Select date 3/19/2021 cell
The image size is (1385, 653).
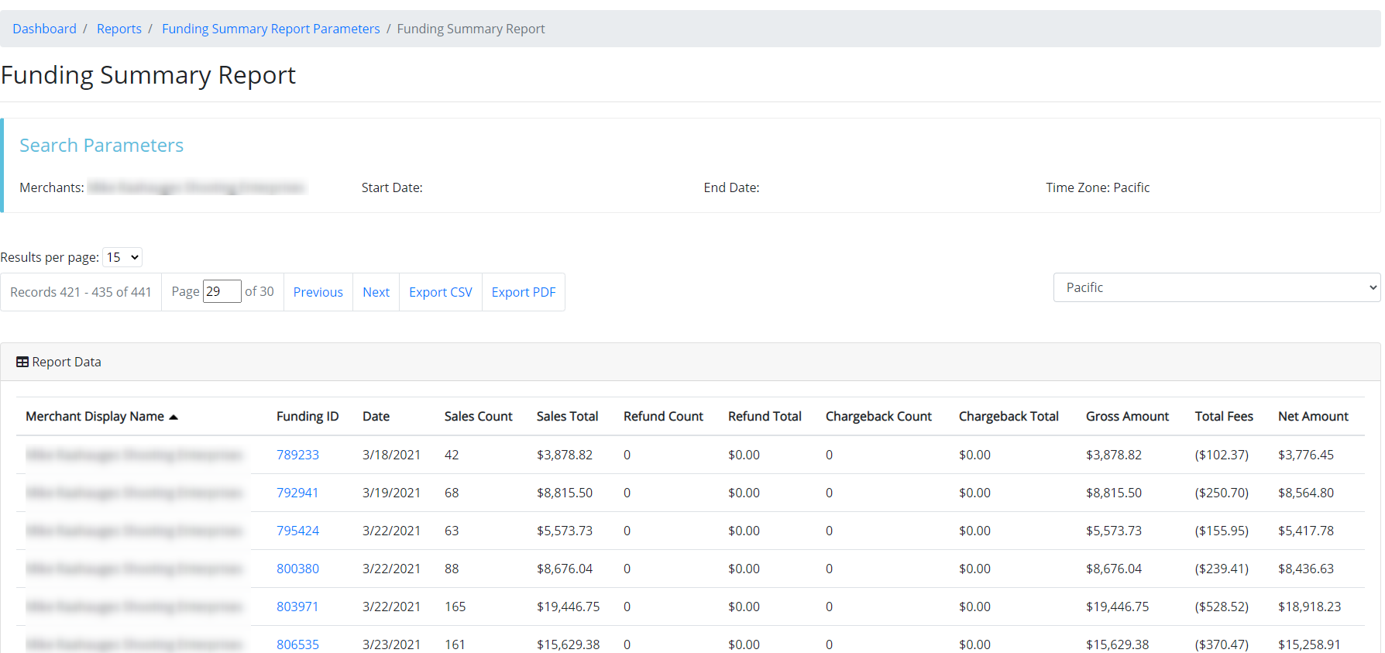pos(391,493)
